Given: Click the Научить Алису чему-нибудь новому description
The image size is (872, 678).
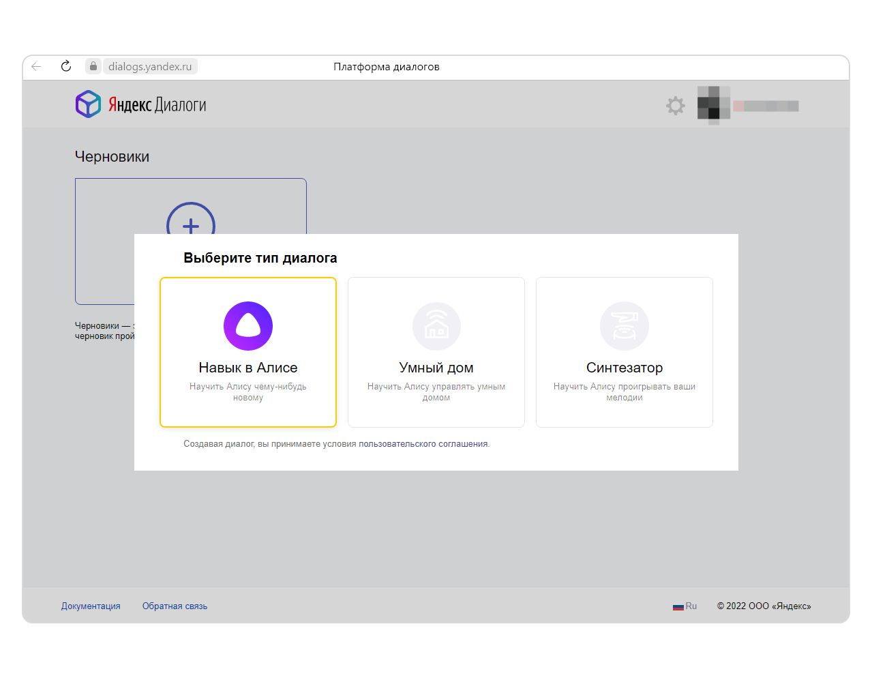Looking at the screenshot, I should (248, 392).
